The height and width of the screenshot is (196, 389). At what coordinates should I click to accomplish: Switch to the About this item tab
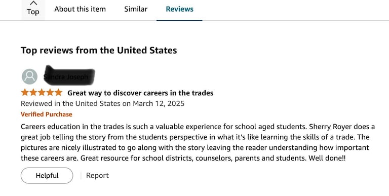pyautogui.click(x=80, y=9)
